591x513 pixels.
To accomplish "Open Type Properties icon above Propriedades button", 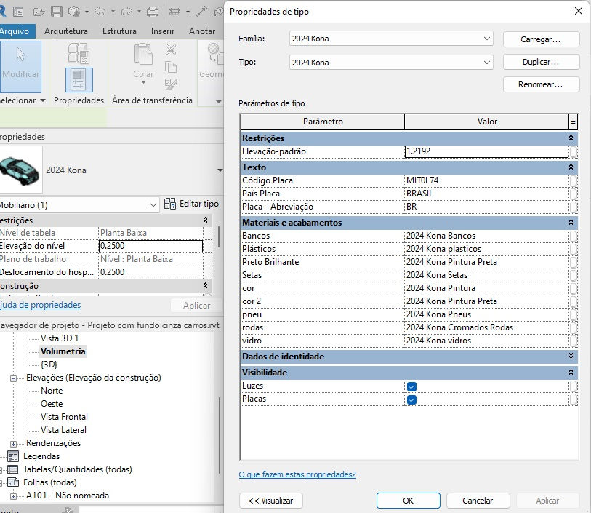I will pos(79,53).
